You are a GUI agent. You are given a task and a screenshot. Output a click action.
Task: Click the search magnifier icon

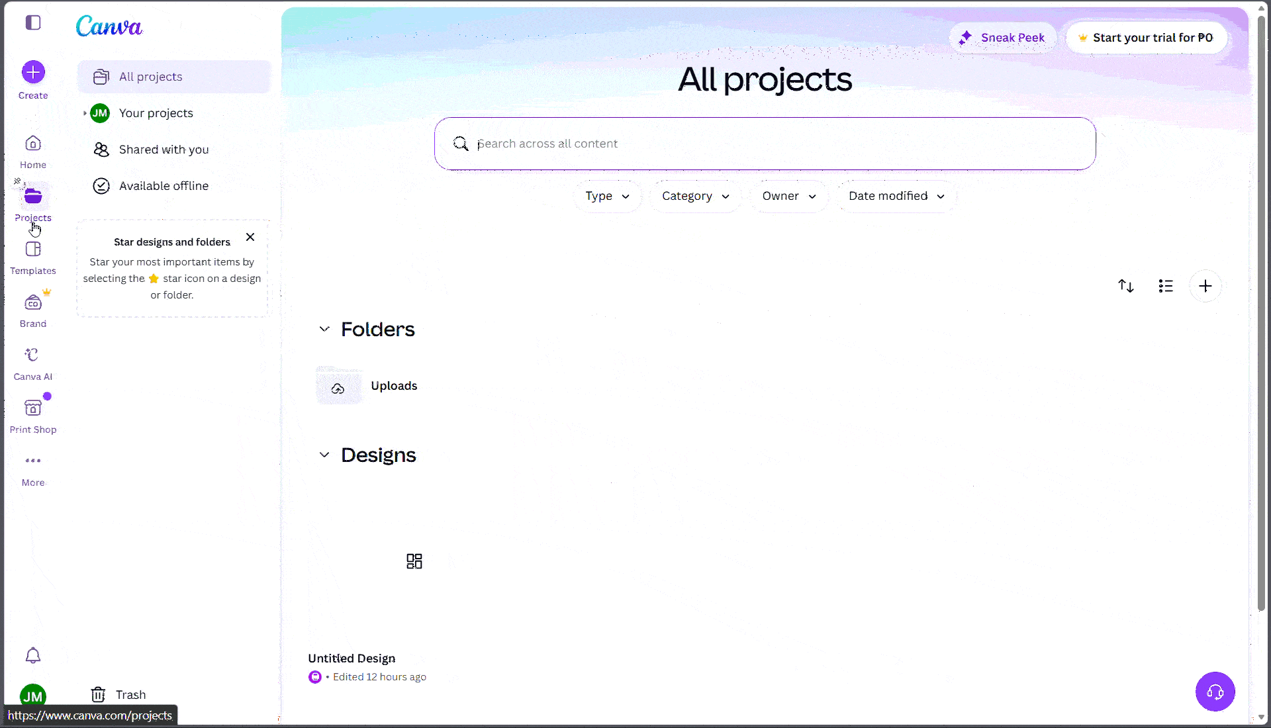(461, 144)
